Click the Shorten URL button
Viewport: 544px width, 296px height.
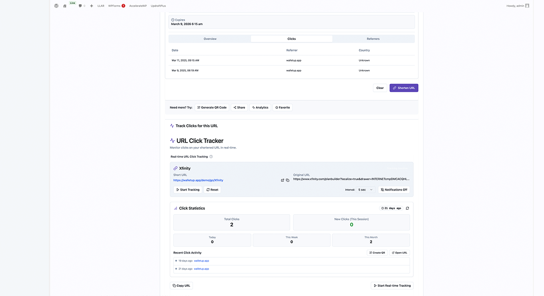tap(404, 88)
